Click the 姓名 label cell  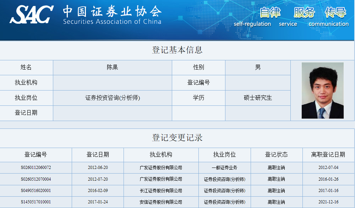click(26, 67)
